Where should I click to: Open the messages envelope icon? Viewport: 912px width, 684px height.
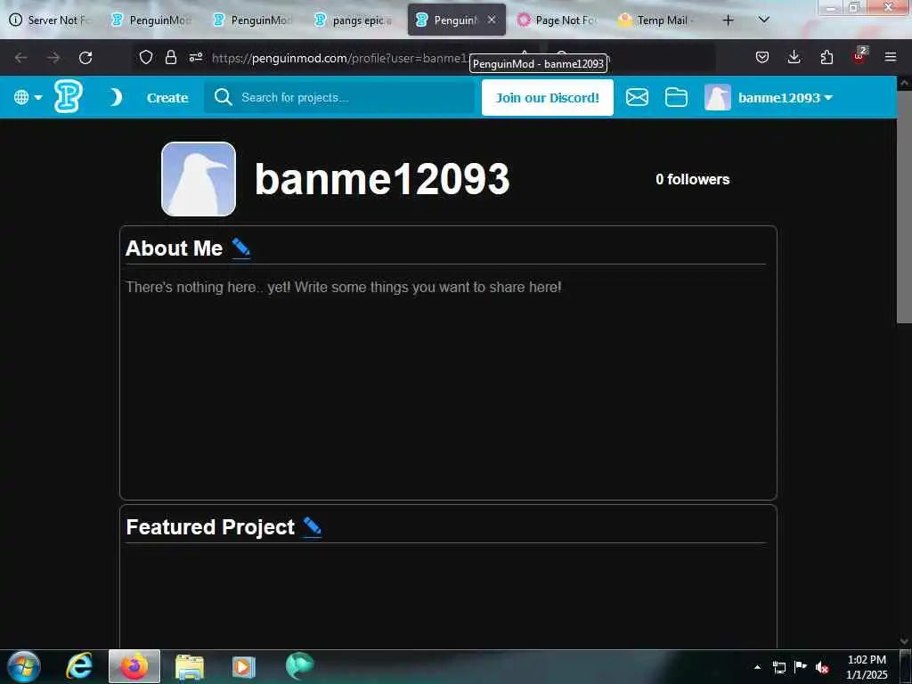[x=637, y=97]
